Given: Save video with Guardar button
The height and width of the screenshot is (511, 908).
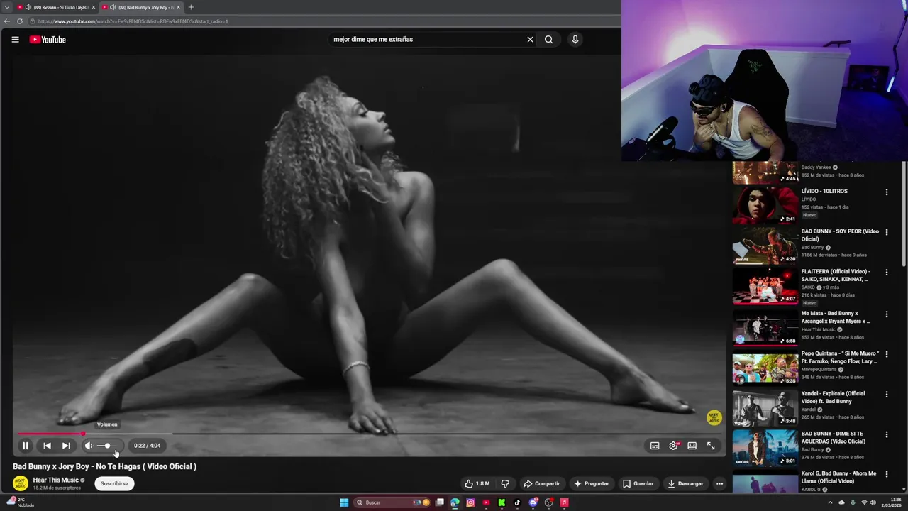Looking at the screenshot, I should (x=638, y=483).
